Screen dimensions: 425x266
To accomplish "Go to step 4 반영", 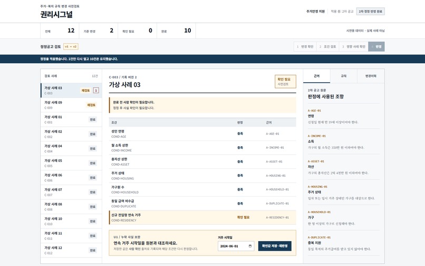I will coord(376,46).
